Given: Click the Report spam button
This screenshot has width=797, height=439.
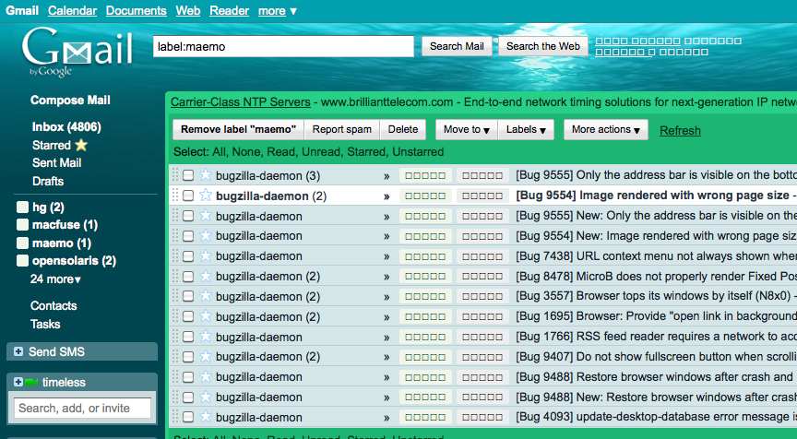Looking at the screenshot, I should 342,129.
